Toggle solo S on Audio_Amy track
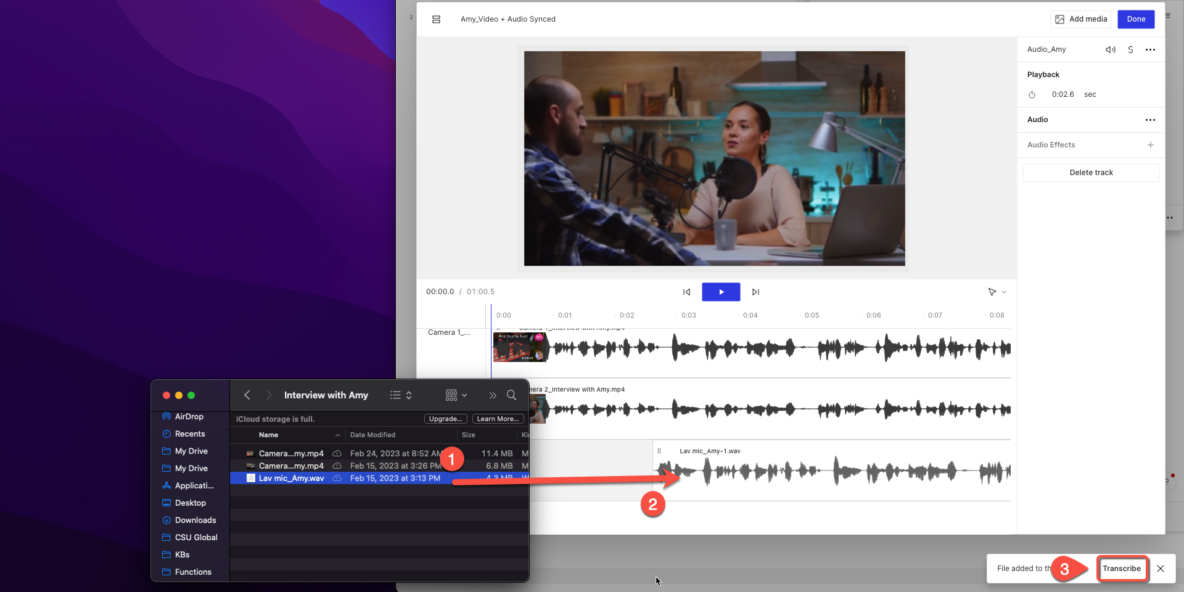This screenshot has width=1184, height=592. click(1130, 49)
